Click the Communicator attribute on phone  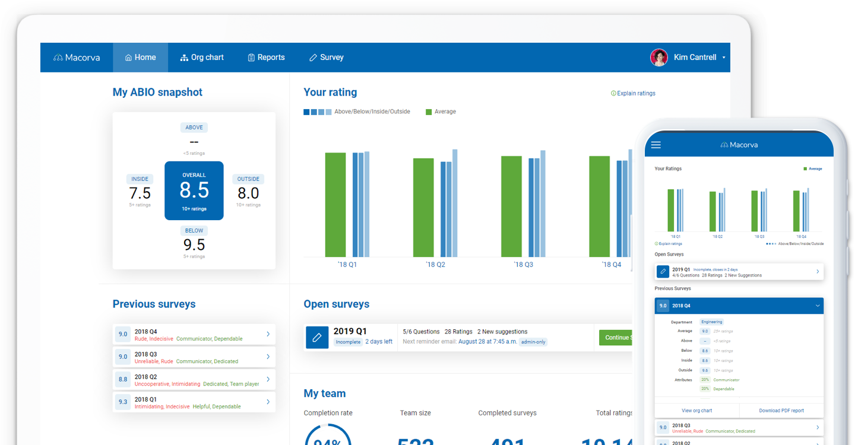(727, 380)
